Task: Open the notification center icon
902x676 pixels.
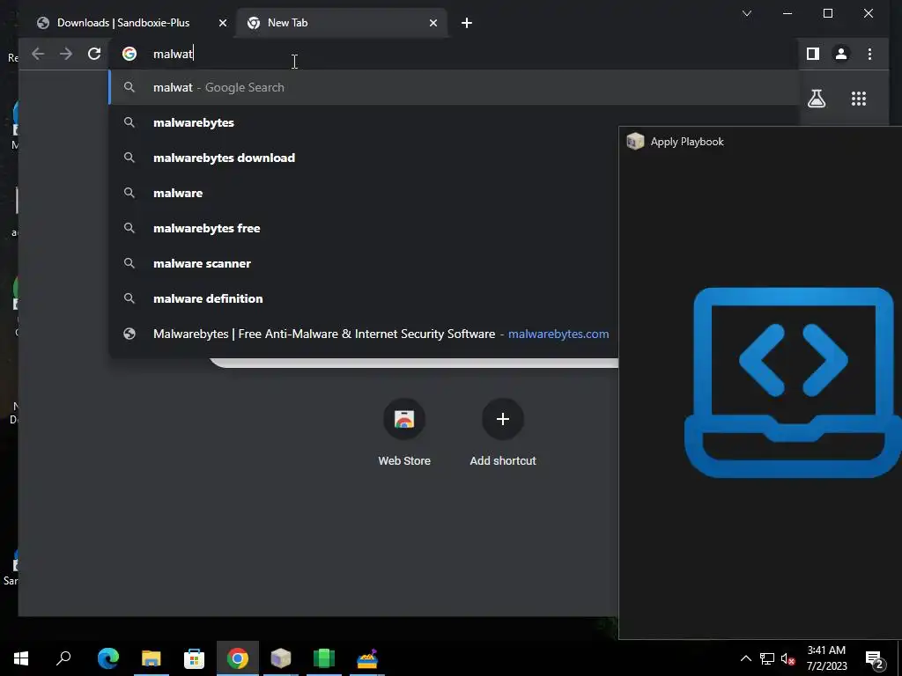Action: [875, 659]
